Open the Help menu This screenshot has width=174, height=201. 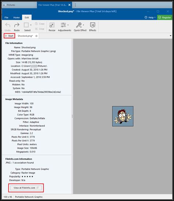pos(150,18)
